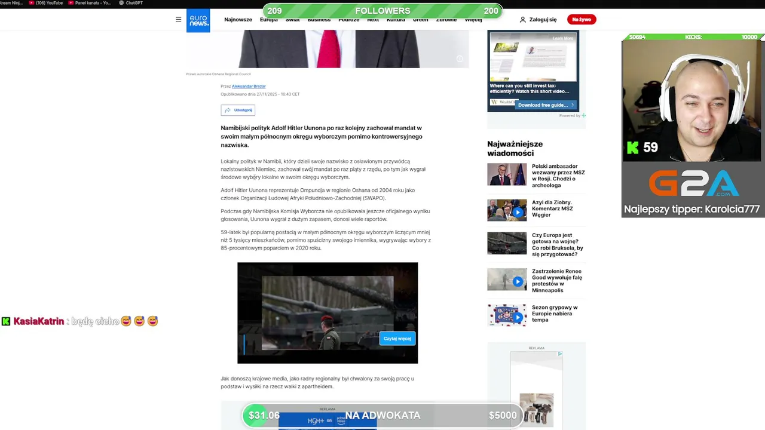Open the Europa section
765x430 pixels.
[268, 20]
